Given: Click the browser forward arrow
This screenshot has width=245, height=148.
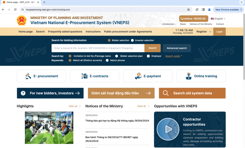Looking at the screenshot, I should click(x=9, y=10).
